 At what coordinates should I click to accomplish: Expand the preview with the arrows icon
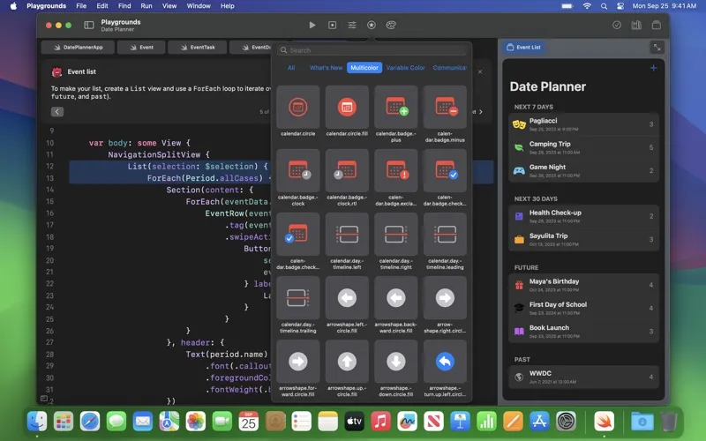(x=657, y=48)
